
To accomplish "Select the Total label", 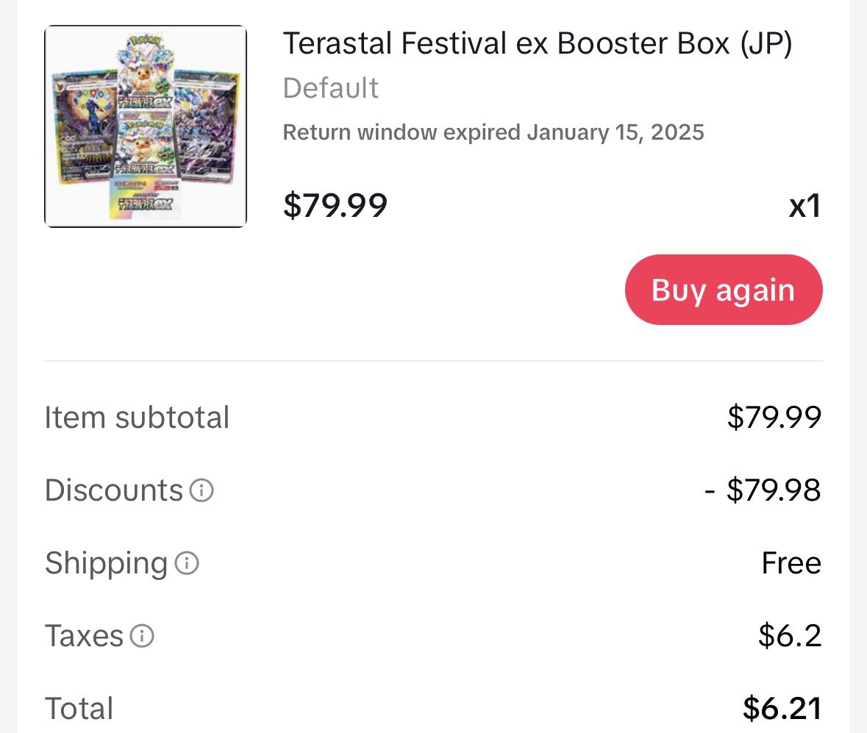I will pos(79,709).
